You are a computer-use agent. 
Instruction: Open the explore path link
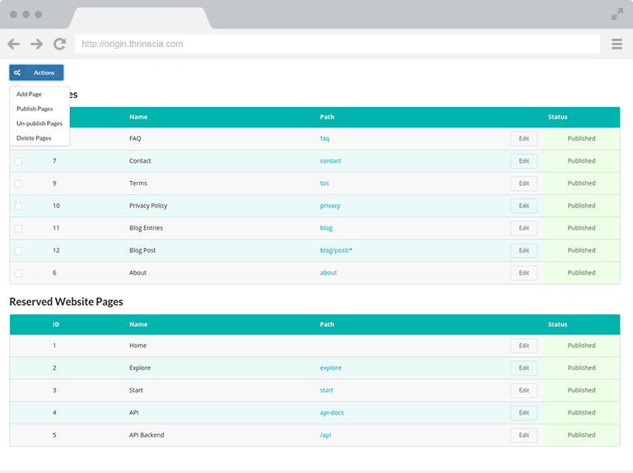(x=330, y=368)
